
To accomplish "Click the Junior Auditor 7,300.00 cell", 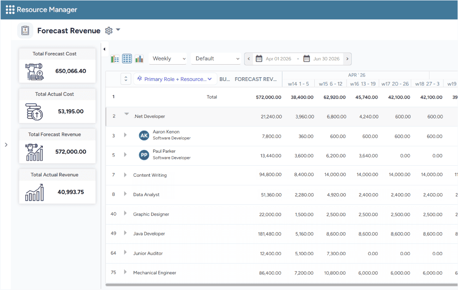I will coord(336,253).
